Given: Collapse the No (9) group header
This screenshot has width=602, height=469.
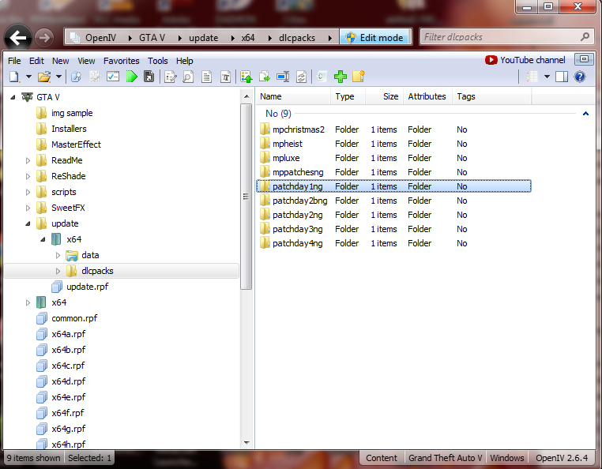Looking at the screenshot, I should pyautogui.click(x=585, y=114).
